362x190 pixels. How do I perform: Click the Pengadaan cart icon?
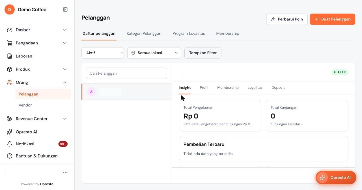(10, 43)
